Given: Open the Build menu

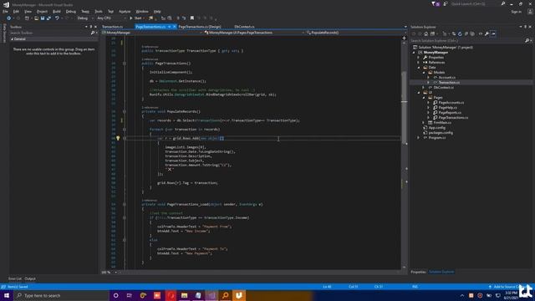Looking at the screenshot, I should (57, 11).
